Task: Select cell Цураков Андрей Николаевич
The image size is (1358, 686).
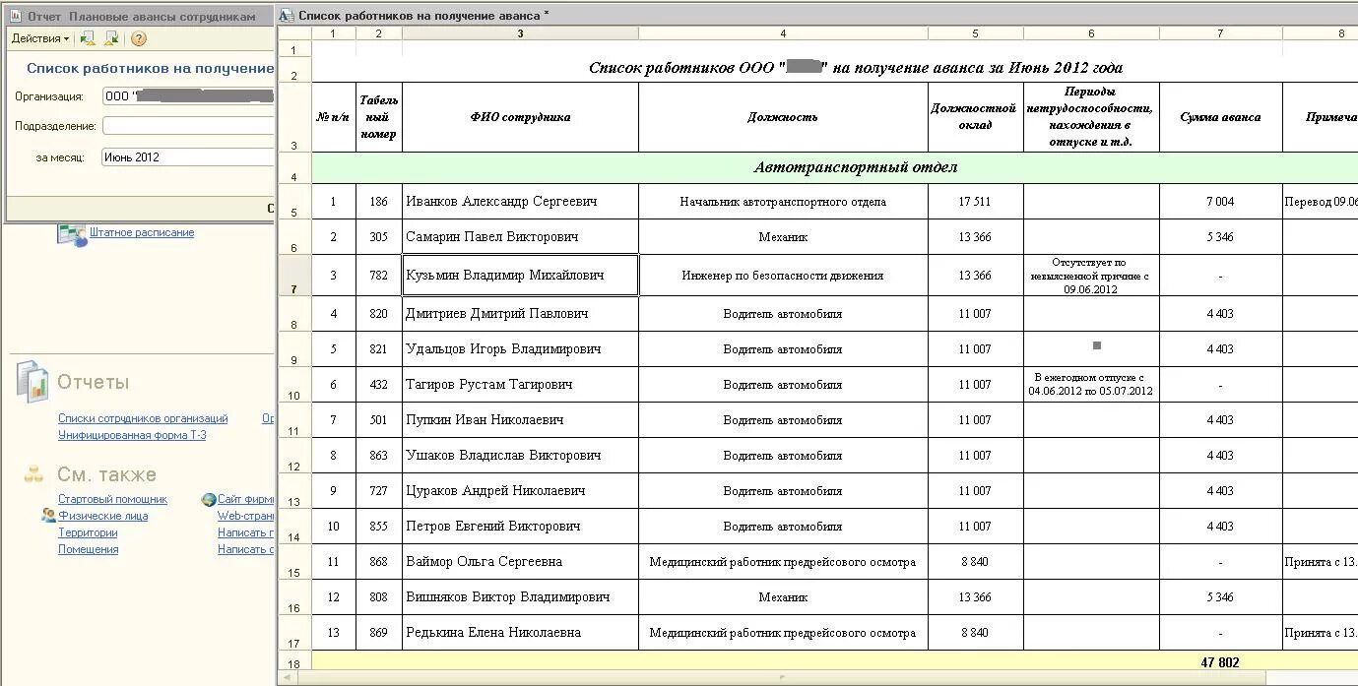Action: [x=520, y=491]
